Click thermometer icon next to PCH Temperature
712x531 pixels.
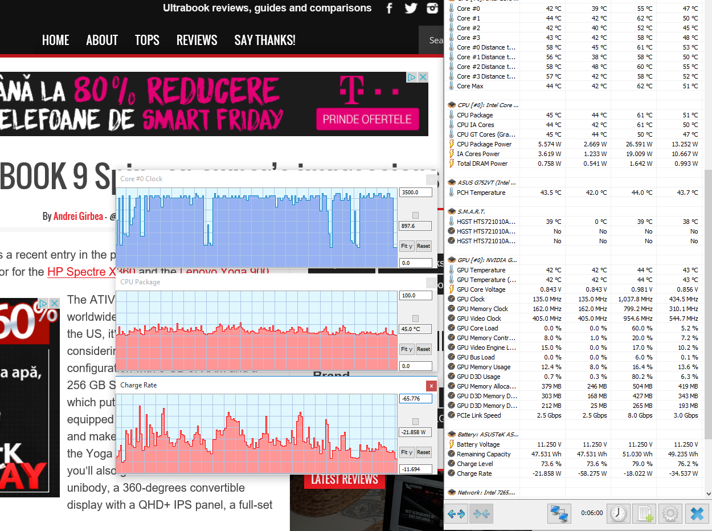click(x=451, y=193)
